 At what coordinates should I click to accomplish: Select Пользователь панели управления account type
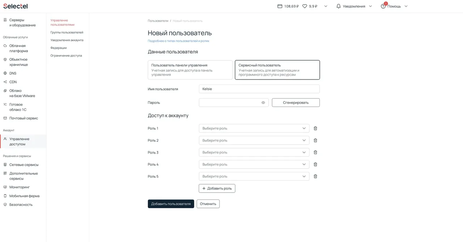[190, 70]
